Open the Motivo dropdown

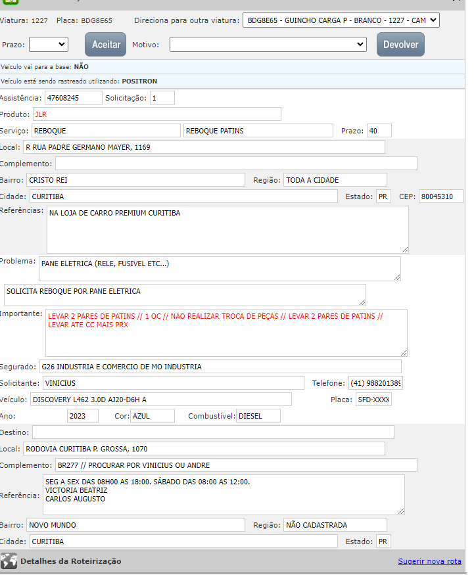click(268, 45)
